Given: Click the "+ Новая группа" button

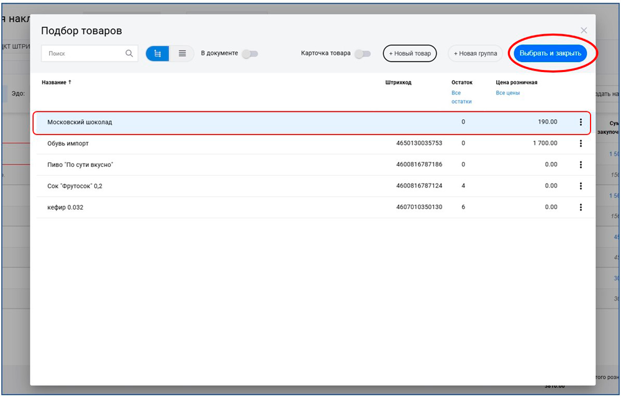Looking at the screenshot, I should pos(475,54).
